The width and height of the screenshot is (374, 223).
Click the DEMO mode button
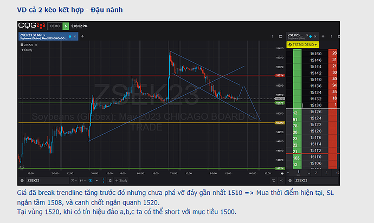click(x=55, y=26)
